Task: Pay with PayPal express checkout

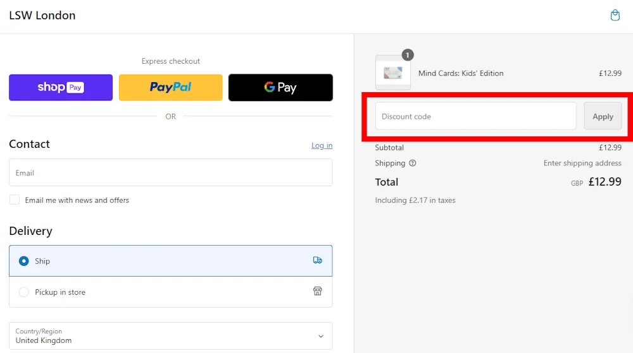Action: point(170,87)
